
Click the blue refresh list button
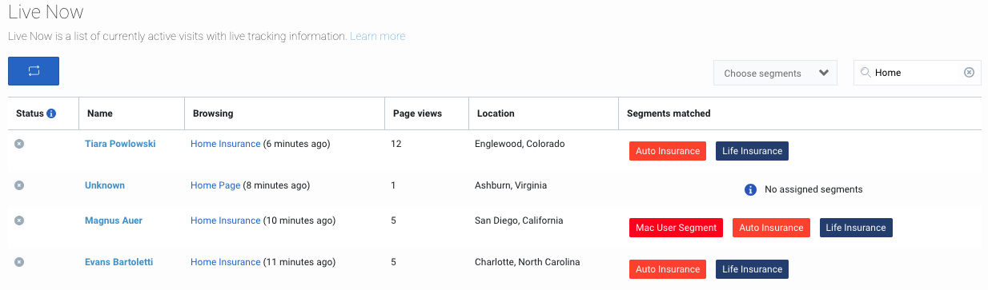[34, 71]
